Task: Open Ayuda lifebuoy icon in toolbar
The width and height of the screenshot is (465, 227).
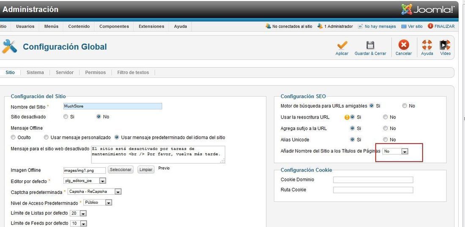Action: (x=427, y=45)
